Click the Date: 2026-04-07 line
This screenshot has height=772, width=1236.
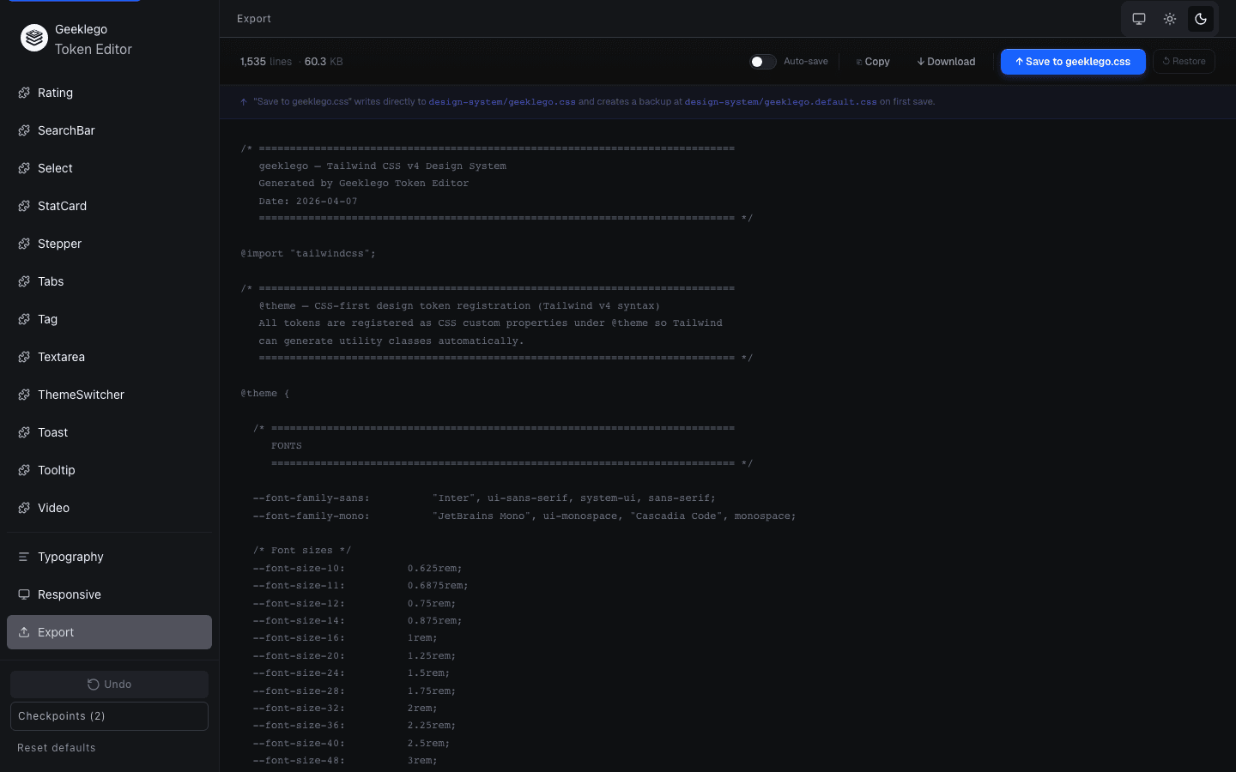tap(308, 202)
